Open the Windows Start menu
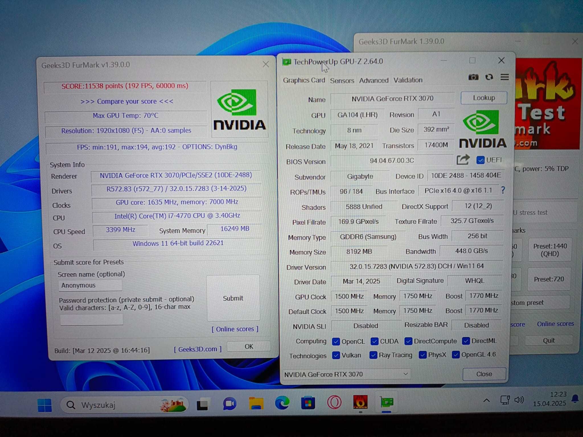Screen dimensions: 583x437 (x=45, y=405)
